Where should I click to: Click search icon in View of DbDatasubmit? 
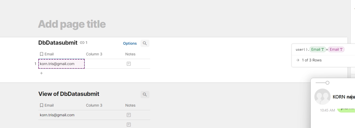[x=145, y=95]
